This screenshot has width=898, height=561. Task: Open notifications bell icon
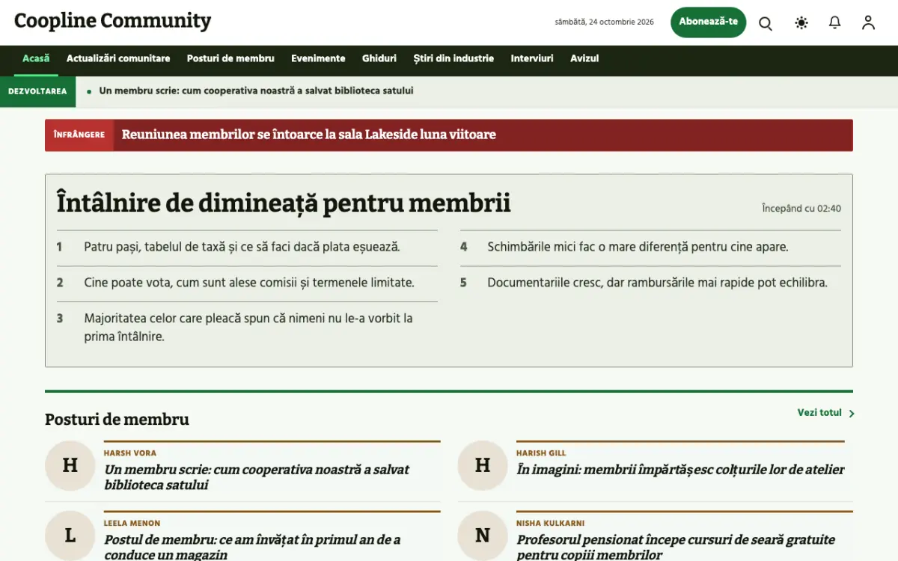click(835, 23)
